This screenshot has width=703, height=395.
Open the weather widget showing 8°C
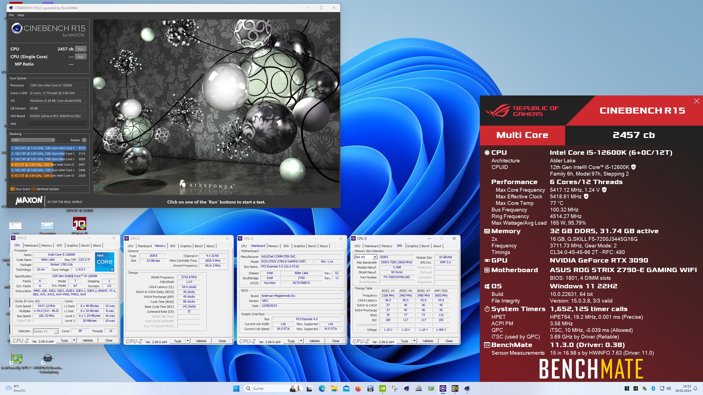pyautogui.click(x=16, y=388)
